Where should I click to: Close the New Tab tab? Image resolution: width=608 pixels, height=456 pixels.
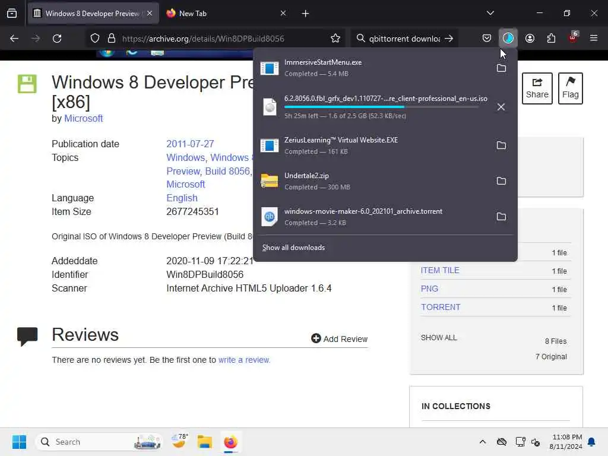pos(283,13)
